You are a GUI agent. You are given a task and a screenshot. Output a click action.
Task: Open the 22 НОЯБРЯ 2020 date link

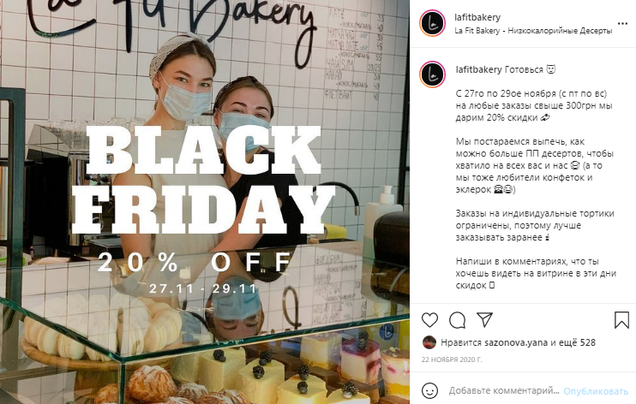coord(452,359)
